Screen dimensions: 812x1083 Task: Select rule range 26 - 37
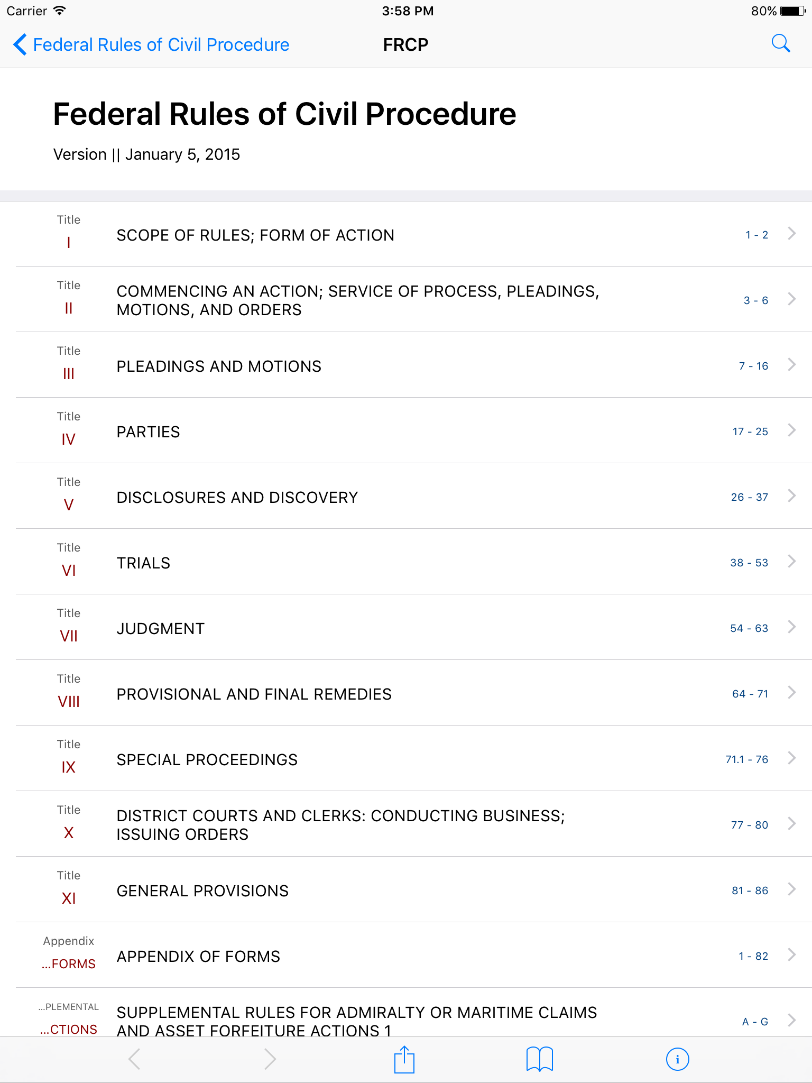tap(750, 497)
